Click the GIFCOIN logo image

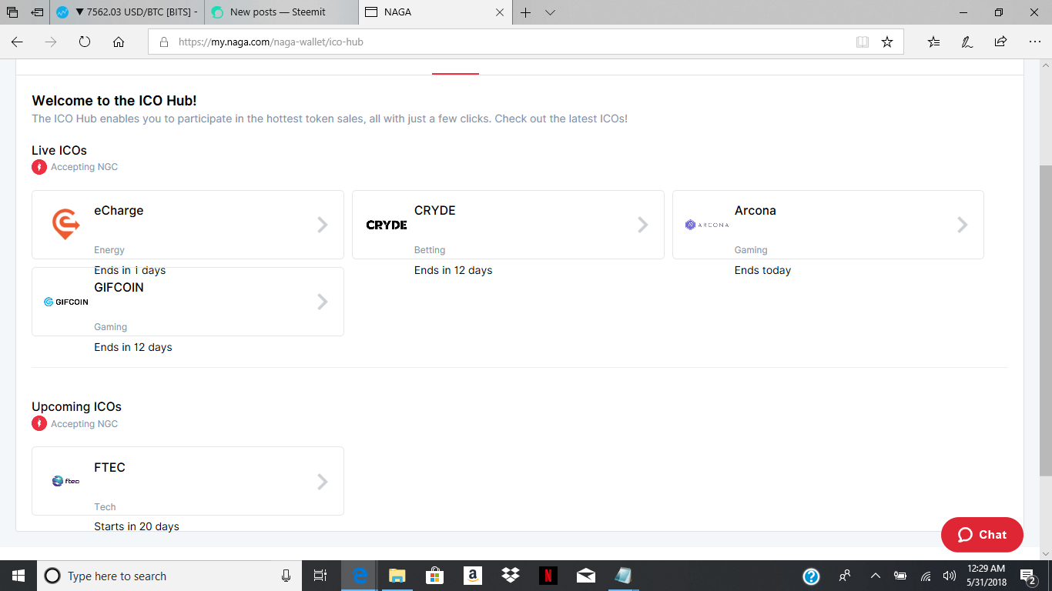pyautogui.click(x=66, y=302)
